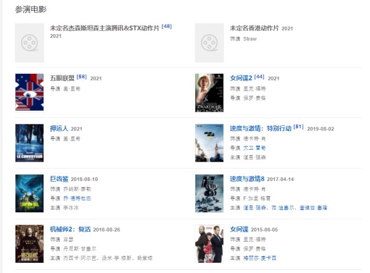This screenshot has width=370, height=273.
Task: Click the 速度与激情8 poster image
Action: pos(209,193)
